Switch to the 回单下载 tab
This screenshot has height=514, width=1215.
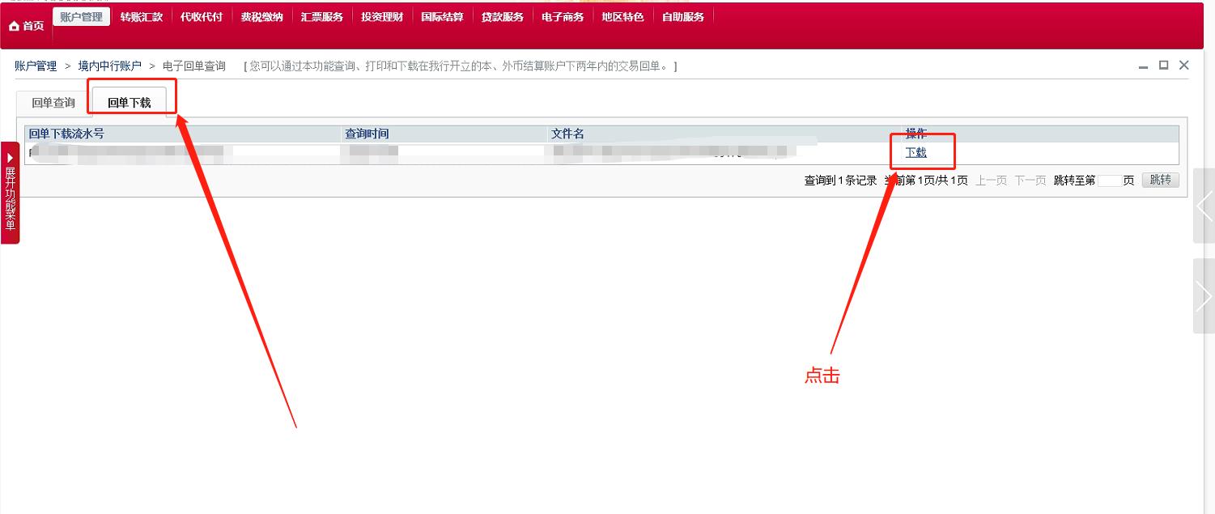[130, 102]
